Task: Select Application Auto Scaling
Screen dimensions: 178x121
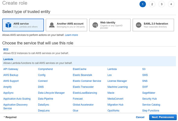Action: [17, 99]
